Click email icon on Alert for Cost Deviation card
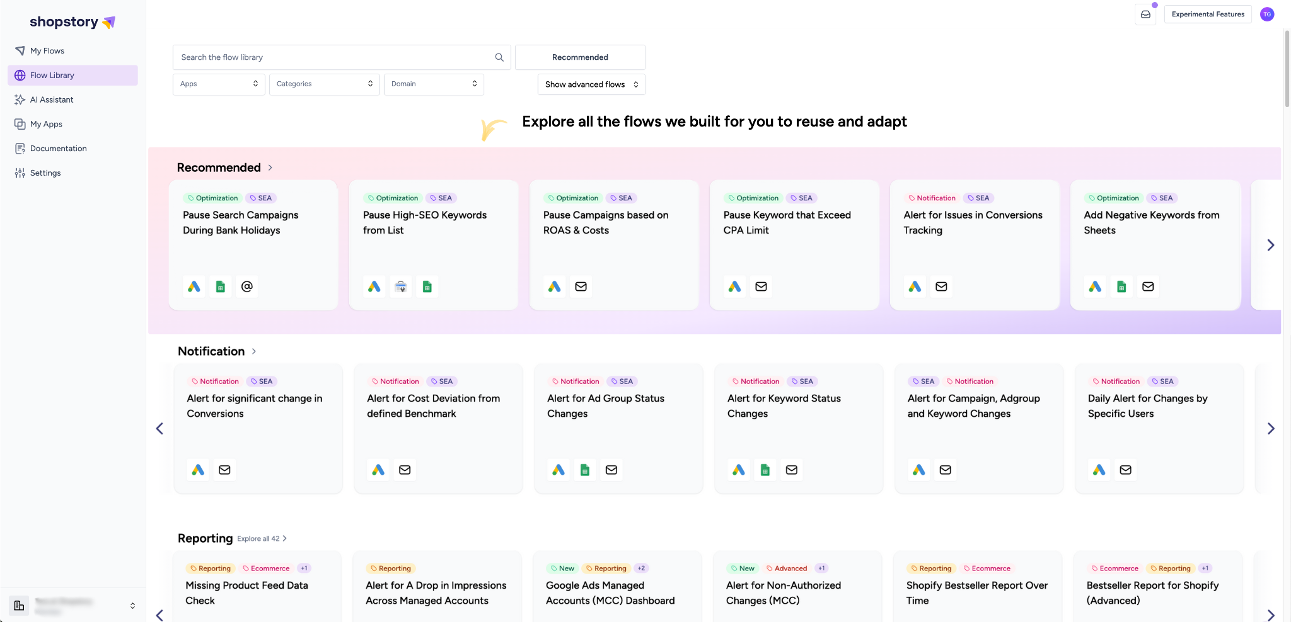The image size is (1291, 622). (x=405, y=470)
